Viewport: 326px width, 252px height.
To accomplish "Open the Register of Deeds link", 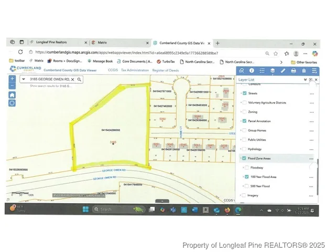I will click(166, 70).
